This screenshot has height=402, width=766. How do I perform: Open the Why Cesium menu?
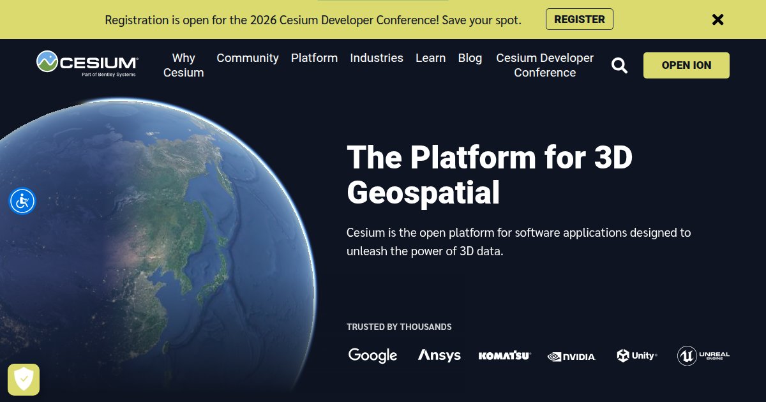184,65
